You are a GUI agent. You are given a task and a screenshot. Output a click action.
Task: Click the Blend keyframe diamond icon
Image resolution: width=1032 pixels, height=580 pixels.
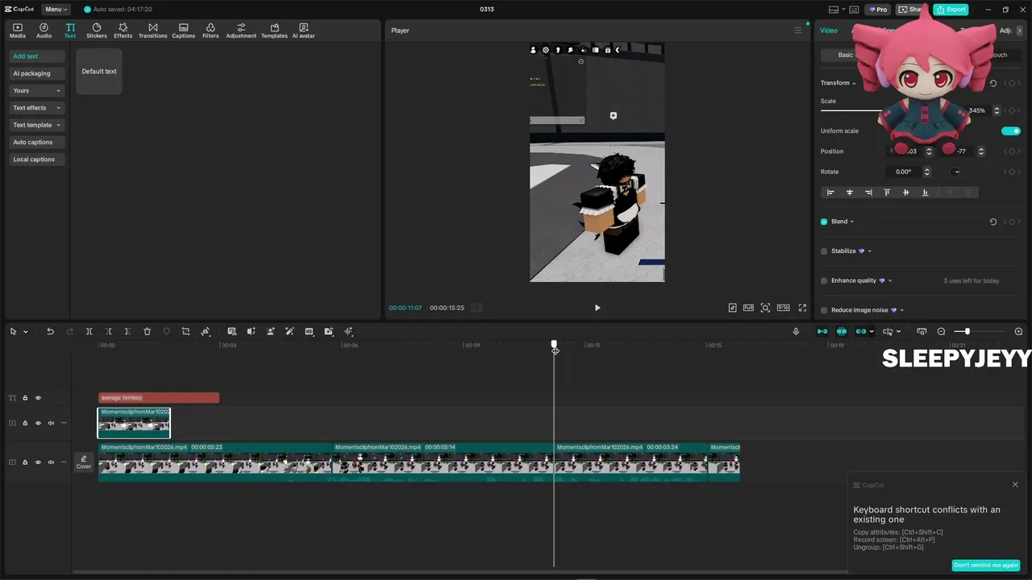point(1011,222)
